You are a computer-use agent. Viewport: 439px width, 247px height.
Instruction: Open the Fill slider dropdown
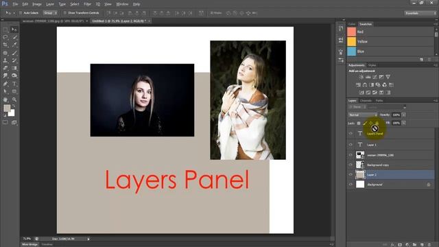(404, 123)
